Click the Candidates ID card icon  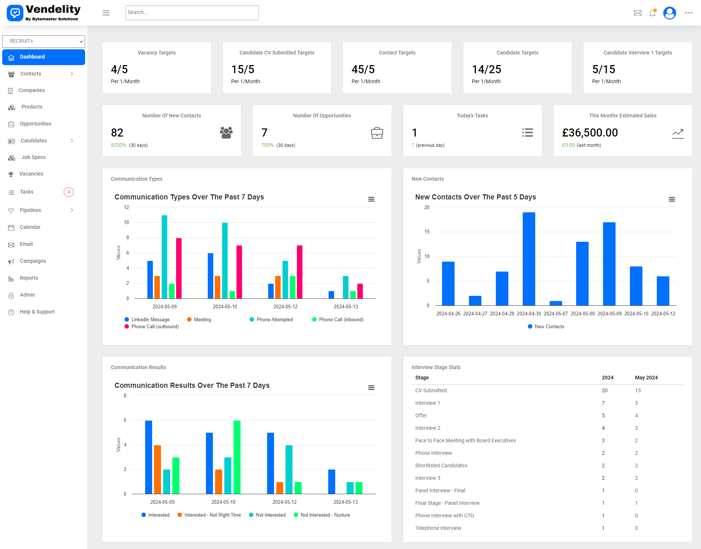pyautogui.click(x=12, y=141)
